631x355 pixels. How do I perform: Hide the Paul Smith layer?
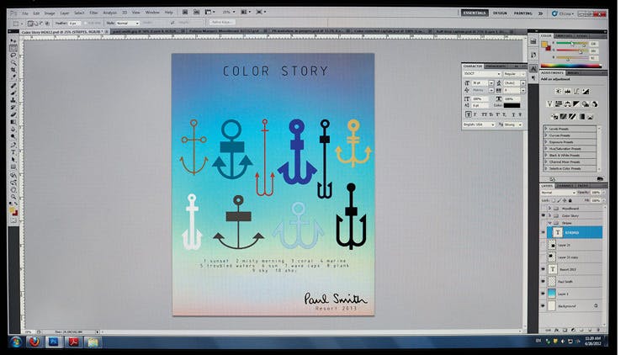(x=544, y=281)
